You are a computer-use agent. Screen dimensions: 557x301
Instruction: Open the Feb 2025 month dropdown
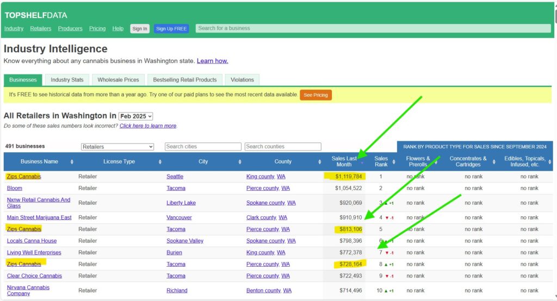pos(135,116)
